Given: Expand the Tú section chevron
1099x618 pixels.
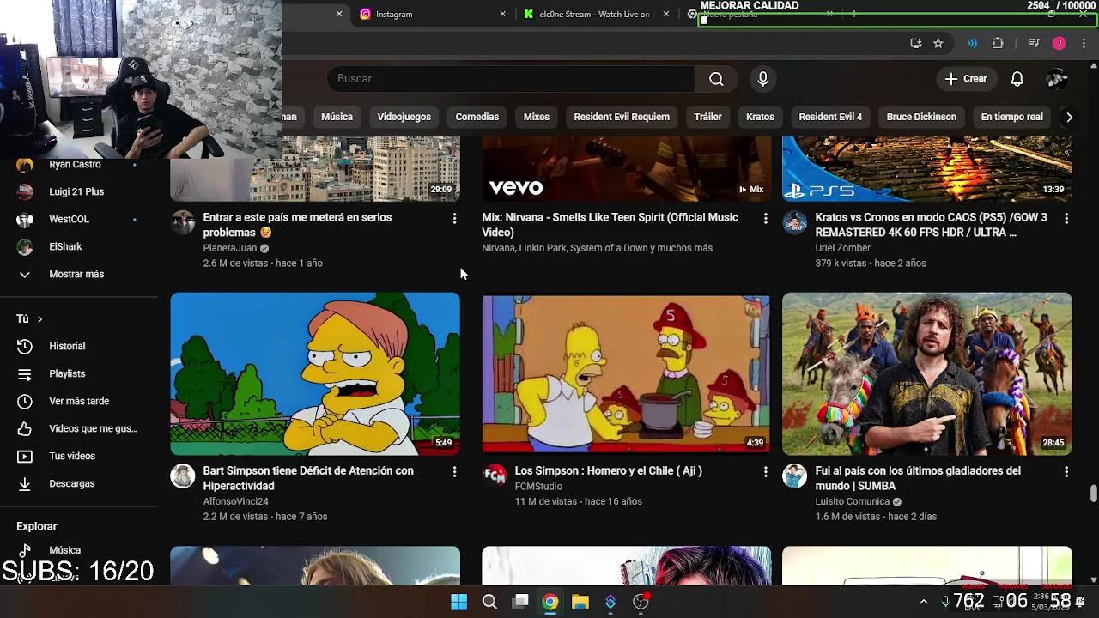Looking at the screenshot, I should click(x=39, y=319).
